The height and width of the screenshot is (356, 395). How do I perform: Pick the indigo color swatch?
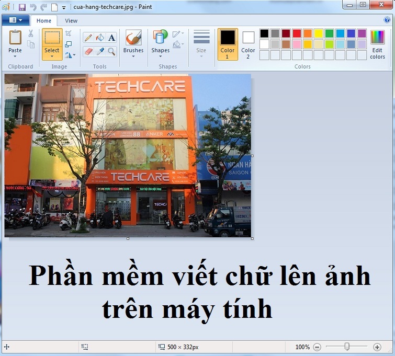[351, 33]
